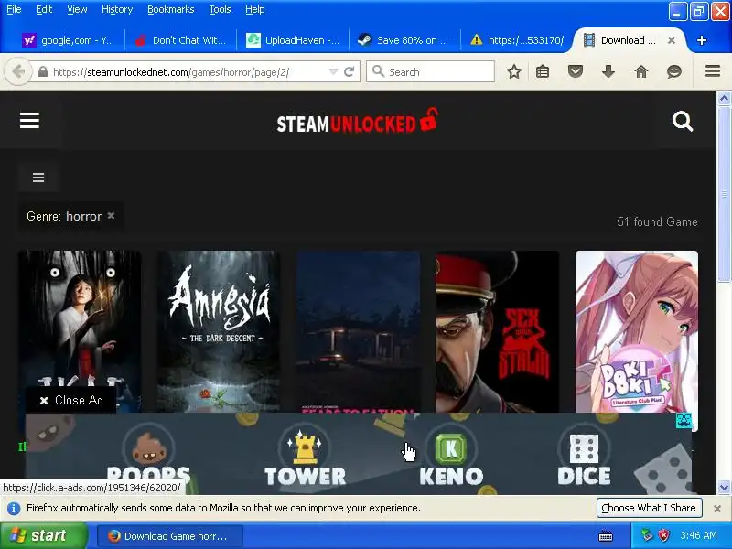
Task: Click the ad info badge icon
Action: click(684, 421)
